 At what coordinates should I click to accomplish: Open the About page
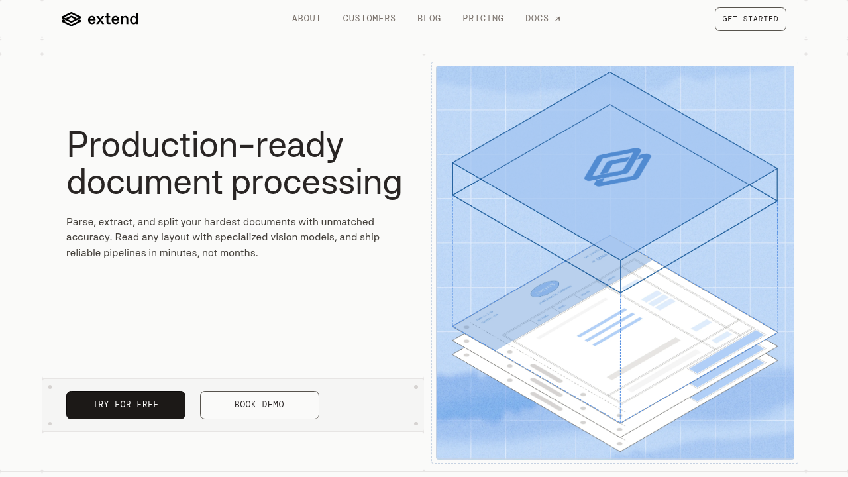click(x=306, y=19)
